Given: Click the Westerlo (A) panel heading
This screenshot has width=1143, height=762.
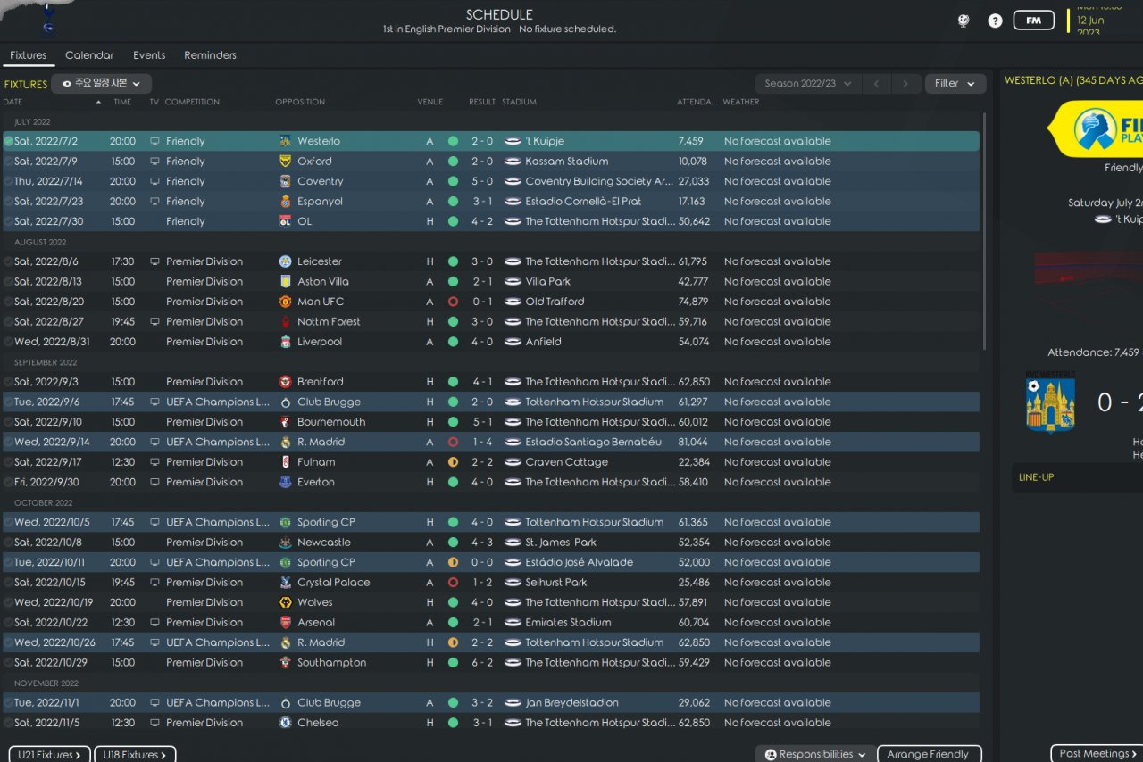Looking at the screenshot, I should click(x=1073, y=80).
